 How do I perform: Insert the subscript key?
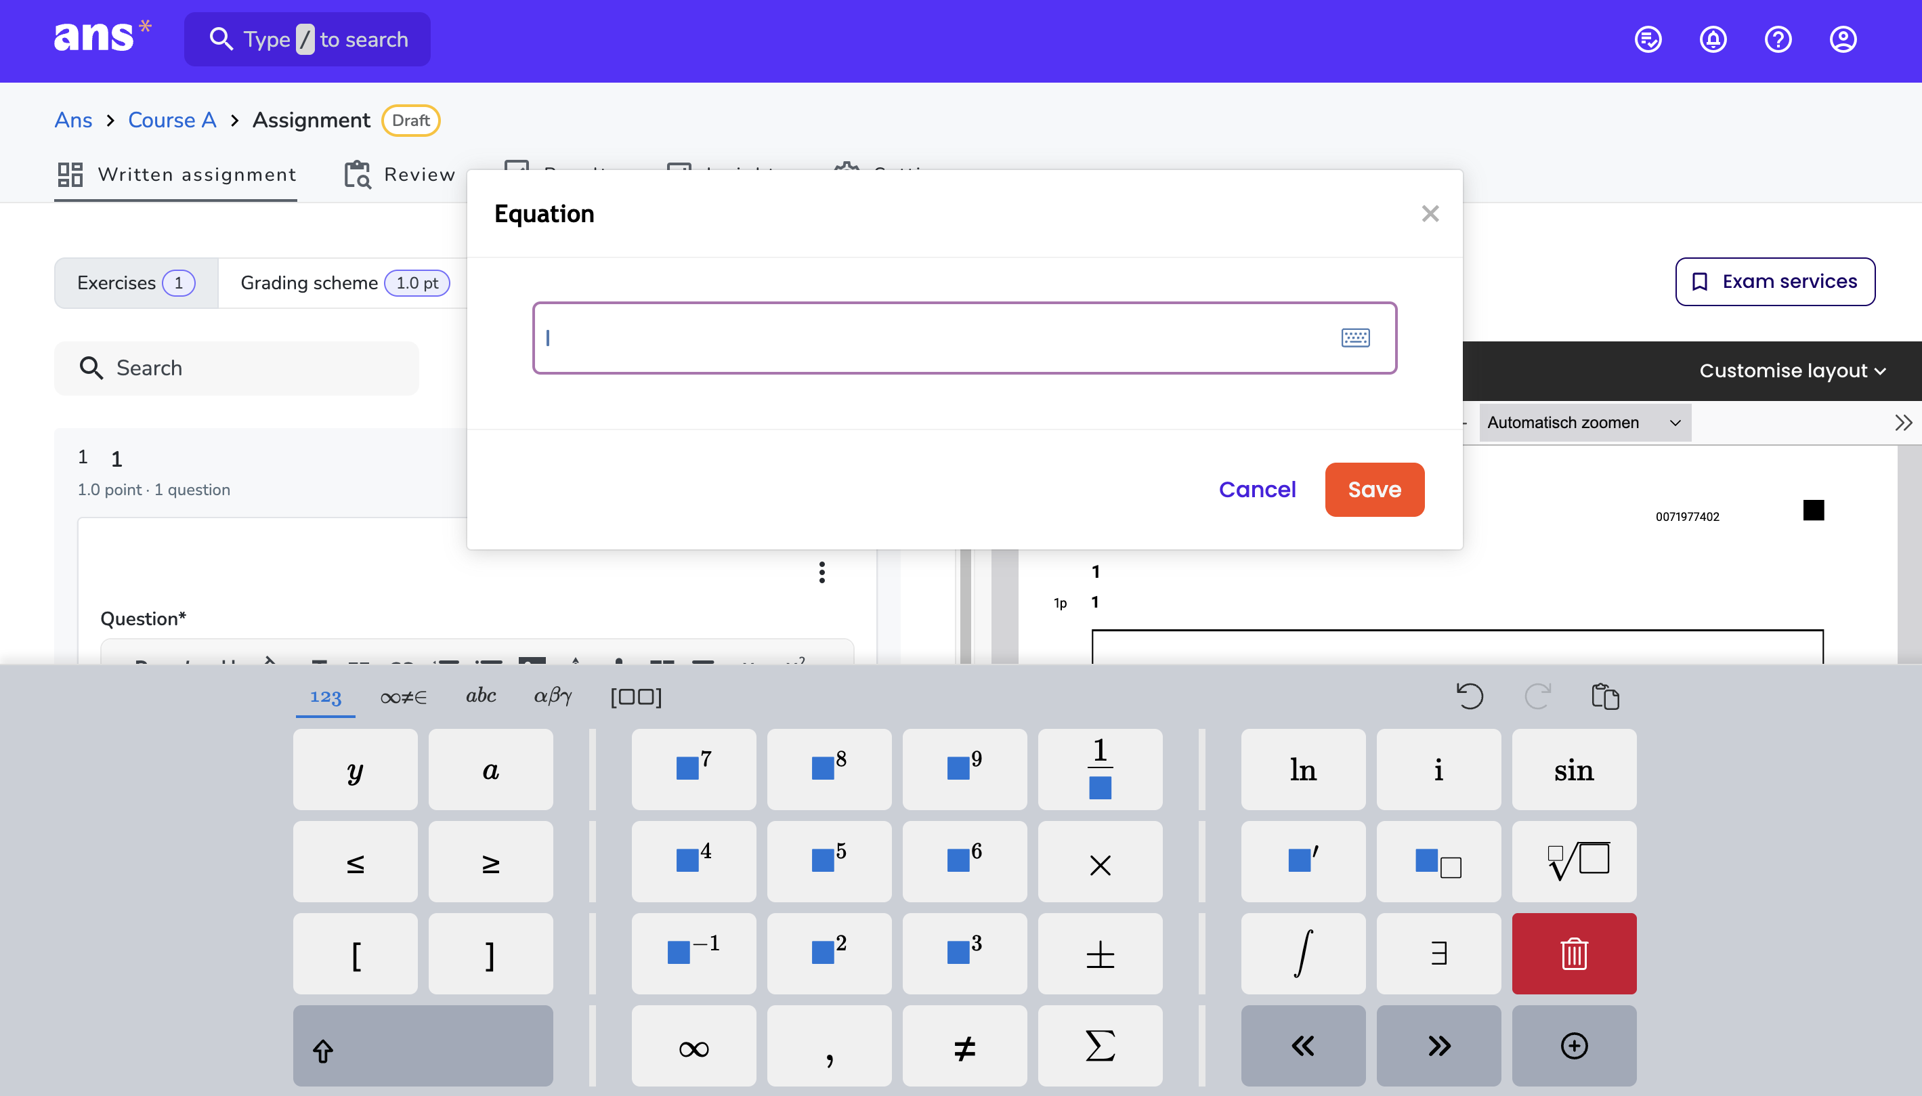(1439, 862)
